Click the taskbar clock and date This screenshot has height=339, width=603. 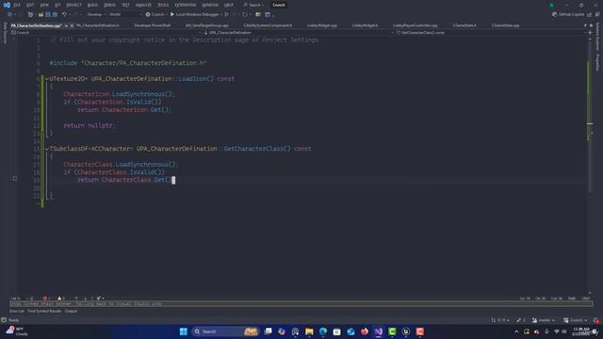pos(580,331)
